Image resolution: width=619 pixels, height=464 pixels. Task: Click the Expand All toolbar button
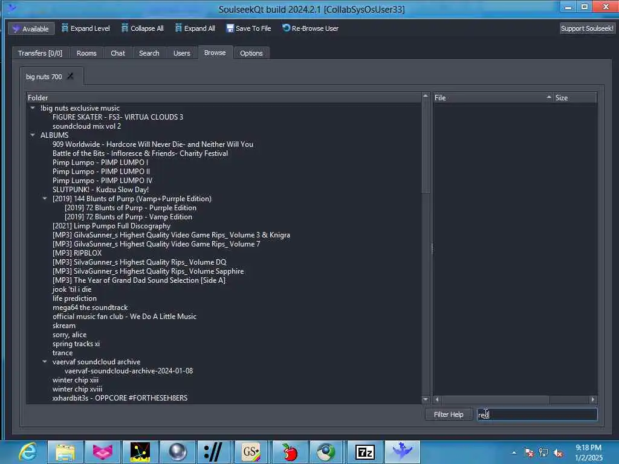(195, 28)
